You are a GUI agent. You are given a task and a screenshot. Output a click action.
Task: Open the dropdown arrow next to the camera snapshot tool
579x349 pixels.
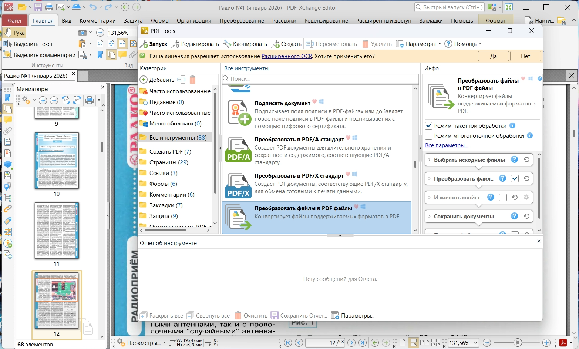(x=90, y=33)
